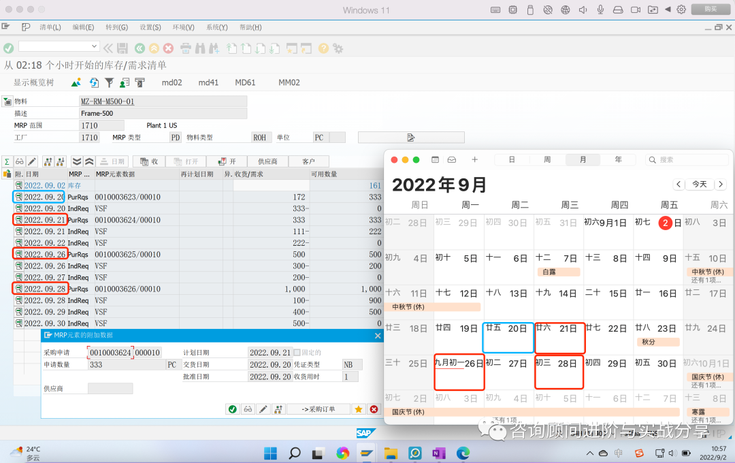The width and height of the screenshot is (735, 463).
Task: Click the yellow Exit button in SAP toolbar
Action: pos(154,48)
